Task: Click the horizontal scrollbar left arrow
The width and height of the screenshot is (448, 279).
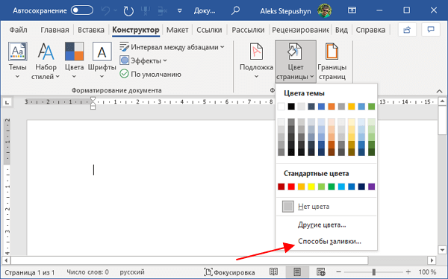Action: click(6, 260)
